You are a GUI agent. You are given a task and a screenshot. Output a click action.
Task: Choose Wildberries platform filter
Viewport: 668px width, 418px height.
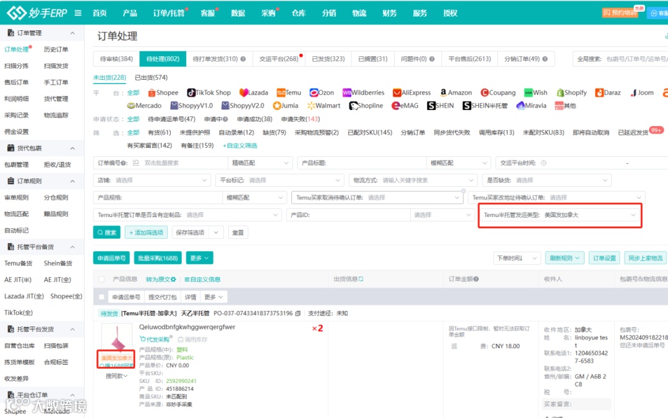point(364,93)
